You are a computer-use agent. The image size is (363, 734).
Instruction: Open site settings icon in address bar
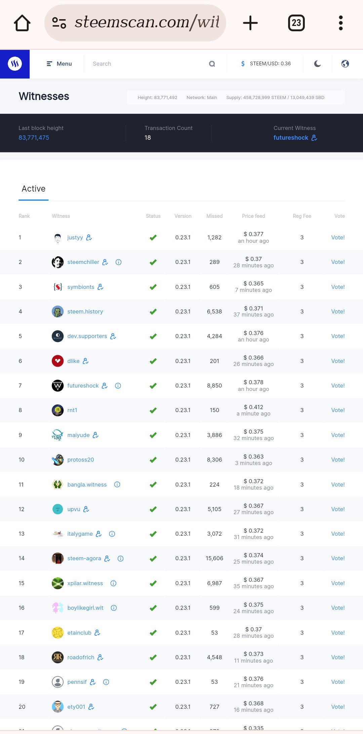coord(59,23)
